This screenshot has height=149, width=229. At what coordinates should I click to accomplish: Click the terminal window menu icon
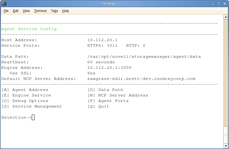pyautogui.click(x=4, y=4)
